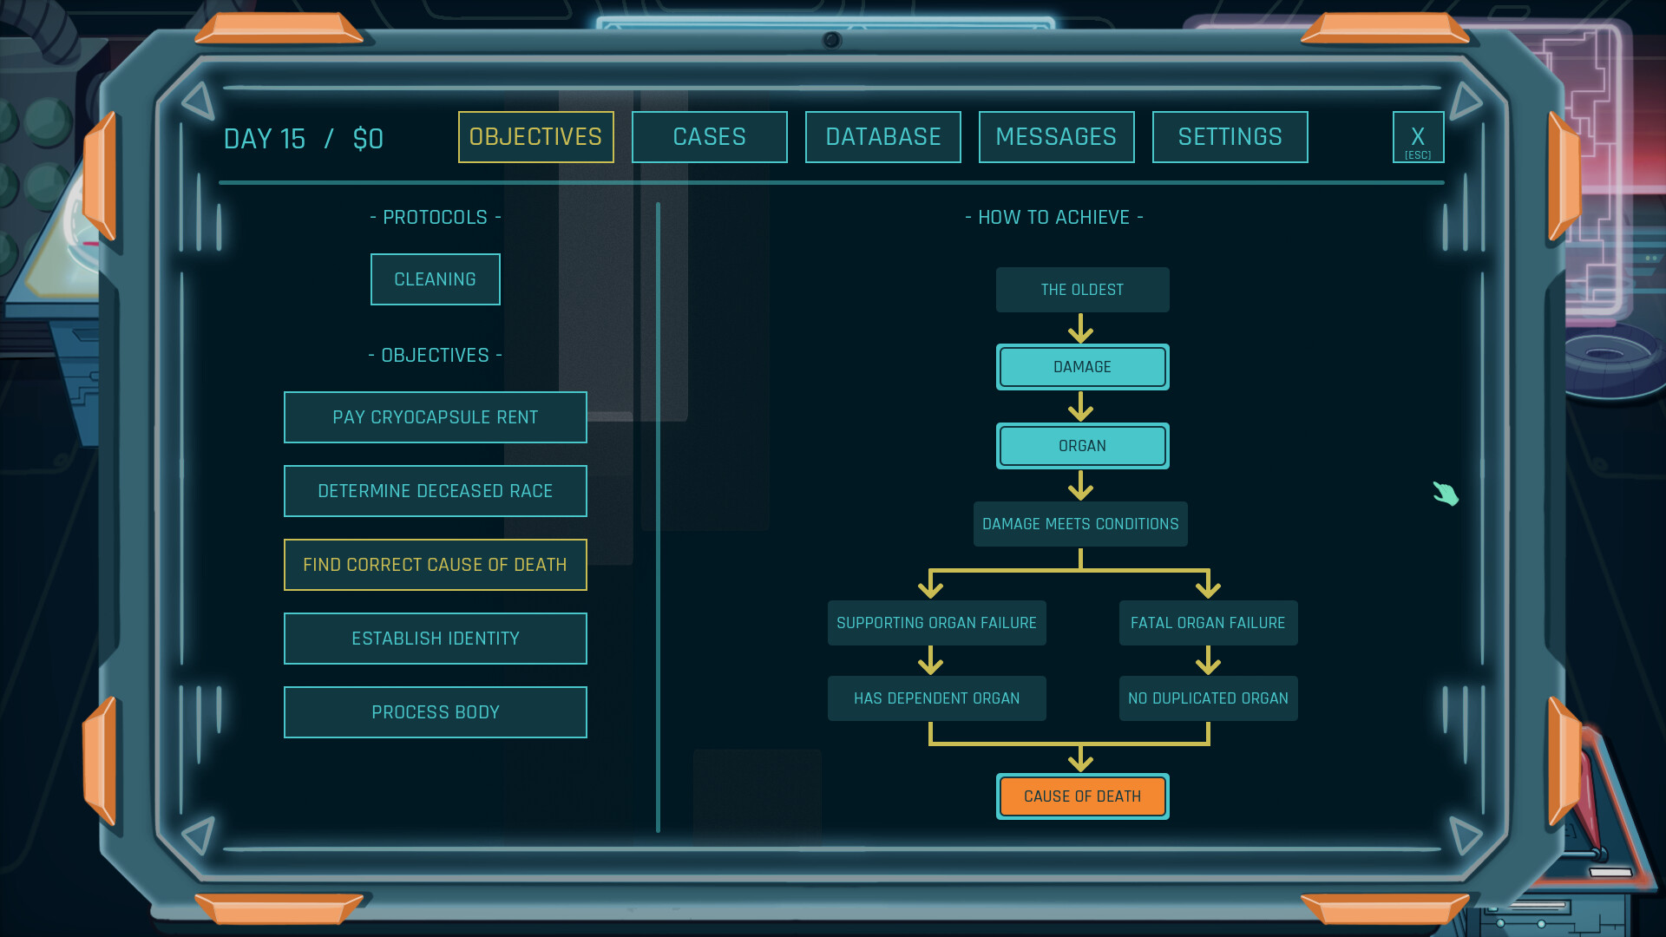
Task: Select FIND CORRECT CAUSE OF DEATH objective
Action: pos(435,564)
